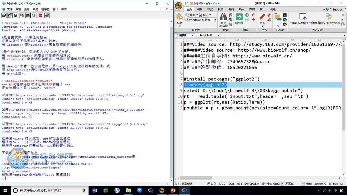Click the Redo icon in UltraEdit quick toolbar
The height and width of the screenshot is (195, 347).
point(215,3)
